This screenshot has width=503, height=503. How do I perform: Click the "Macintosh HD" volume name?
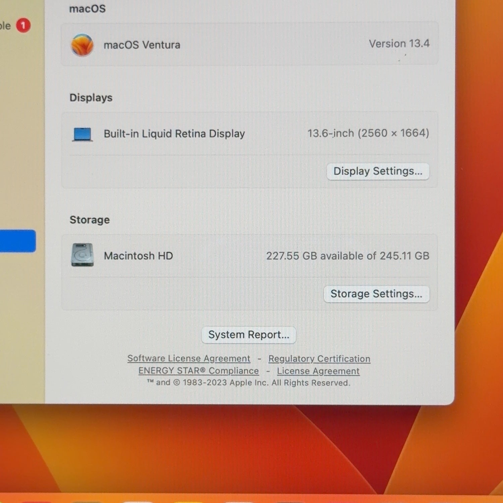click(138, 256)
